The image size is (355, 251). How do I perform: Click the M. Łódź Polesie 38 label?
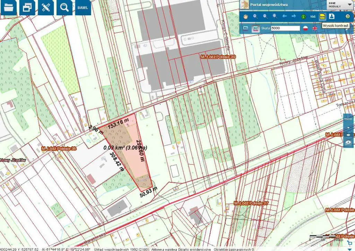click(59, 148)
